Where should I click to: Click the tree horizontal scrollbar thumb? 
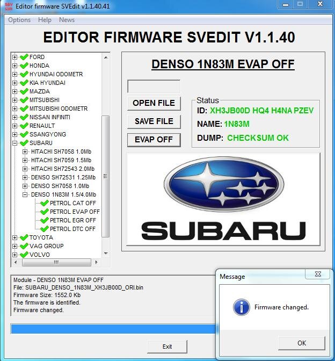click(x=56, y=262)
